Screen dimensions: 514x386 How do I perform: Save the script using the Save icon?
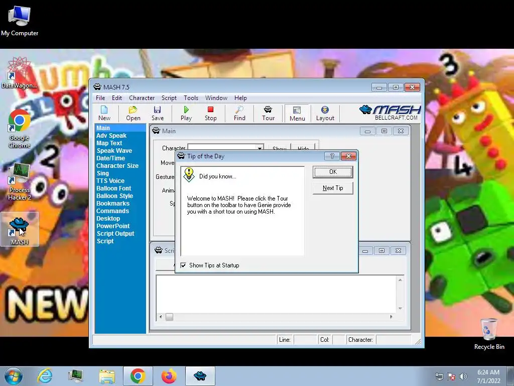point(157,114)
